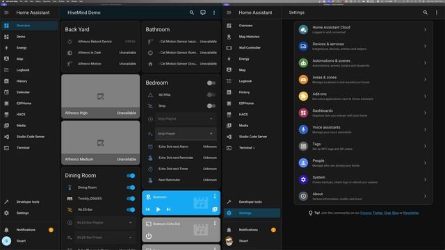Screen dimensions: 445x250
Task: Click the 'Echo Dot next Alarm' row
Action: coord(181,147)
